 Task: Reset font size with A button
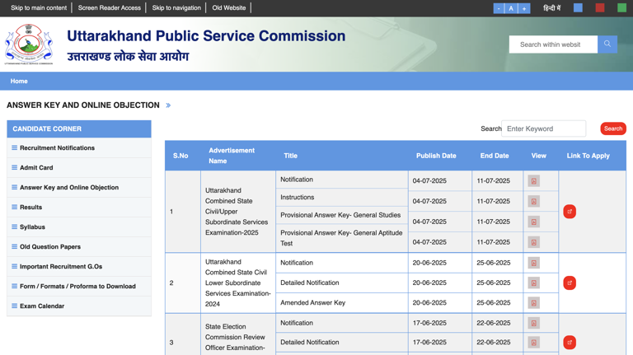pyautogui.click(x=511, y=8)
